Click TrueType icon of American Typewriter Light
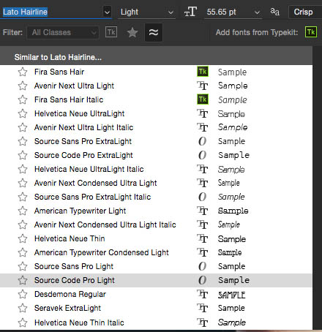Image resolution: width=322 pixels, height=332 pixels. 203,211
